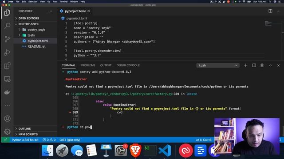Open Source Control view
Image resolution: width=284 pixels, height=159 pixels.
tap(7, 39)
